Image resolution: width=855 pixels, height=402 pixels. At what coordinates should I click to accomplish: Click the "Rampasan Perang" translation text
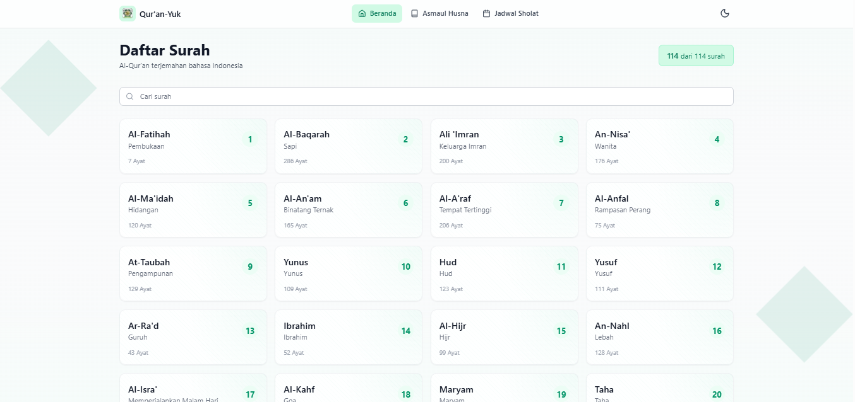(x=623, y=210)
